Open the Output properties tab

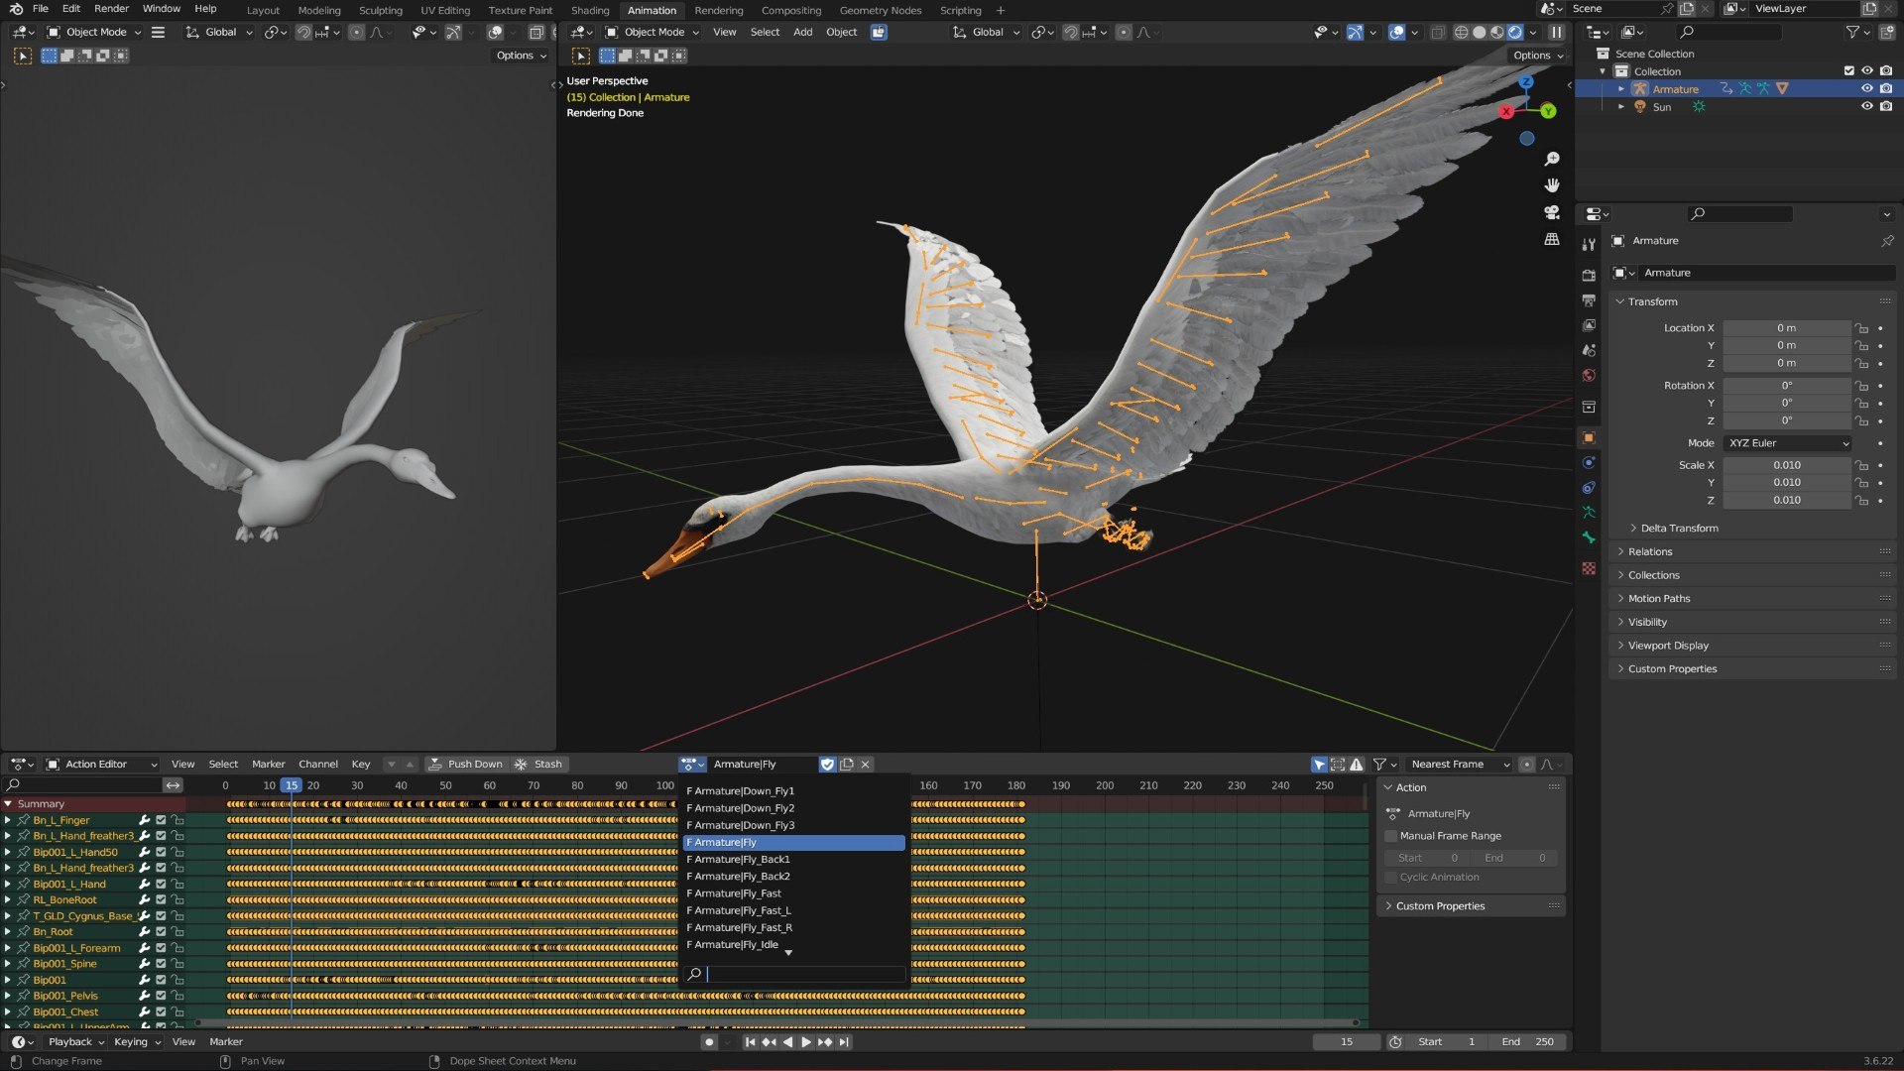click(x=1589, y=299)
